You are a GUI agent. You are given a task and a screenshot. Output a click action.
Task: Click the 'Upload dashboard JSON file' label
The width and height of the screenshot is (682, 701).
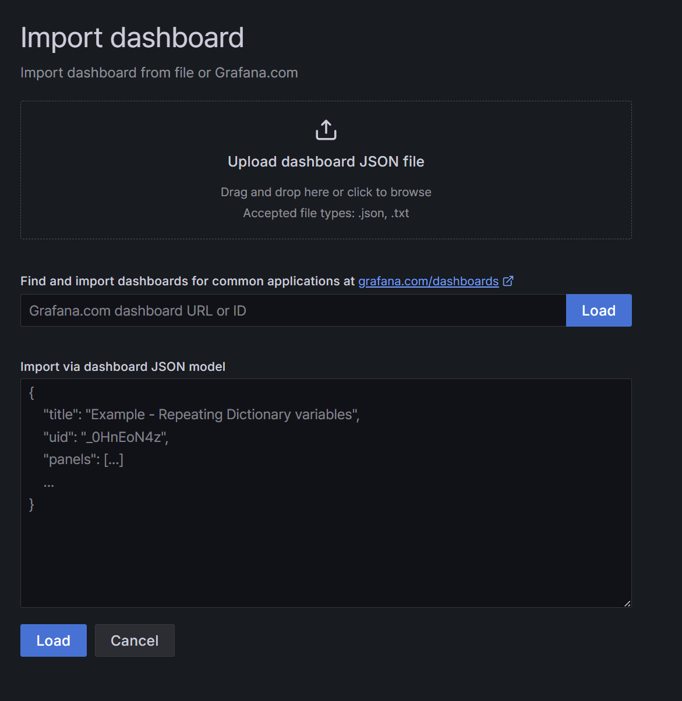326,161
